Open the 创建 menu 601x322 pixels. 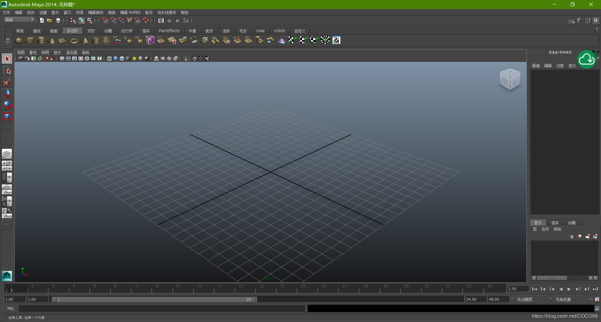pos(43,13)
